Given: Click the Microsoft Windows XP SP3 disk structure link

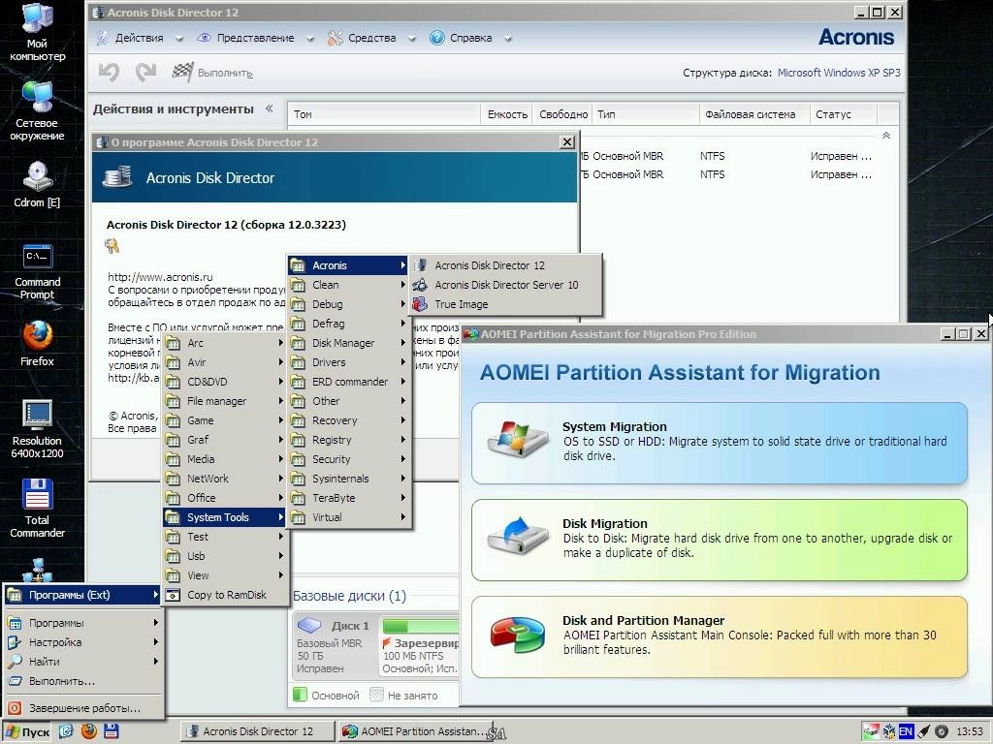Looking at the screenshot, I should 839,73.
